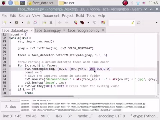The width and height of the screenshot is (160, 120).
Task: Click the Build brick icon
Action: point(82,22)
